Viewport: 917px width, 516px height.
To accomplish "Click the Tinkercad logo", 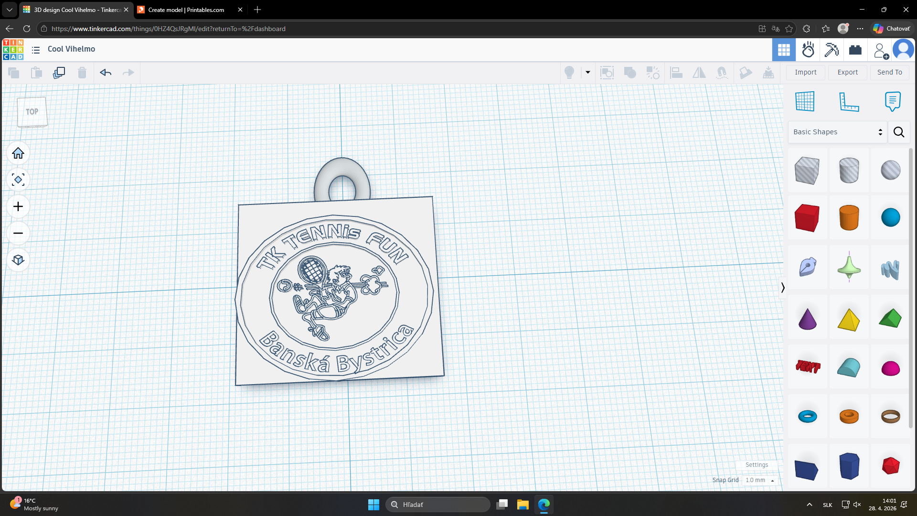I will [x=13, y=50].
